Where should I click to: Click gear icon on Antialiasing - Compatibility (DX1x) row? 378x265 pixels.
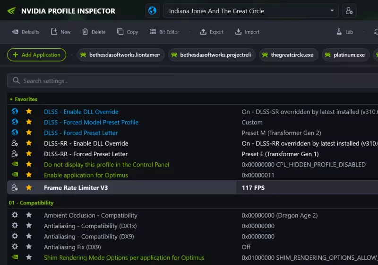click(x=15, y=225)
